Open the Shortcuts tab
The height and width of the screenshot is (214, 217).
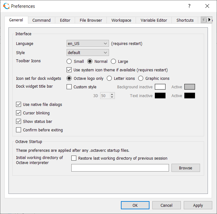(x=185, y=20)
